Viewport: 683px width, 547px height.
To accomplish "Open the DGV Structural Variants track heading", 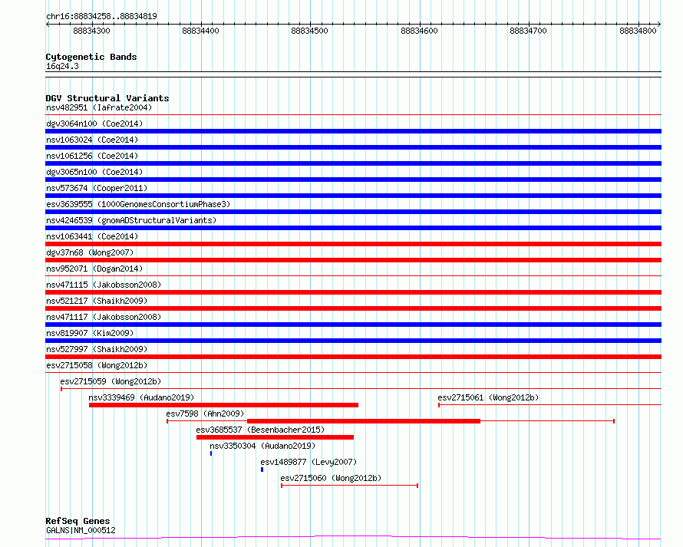I will (107, 98).
